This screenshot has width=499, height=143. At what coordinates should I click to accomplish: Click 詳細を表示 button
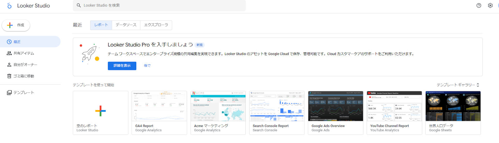click(122, 66)
